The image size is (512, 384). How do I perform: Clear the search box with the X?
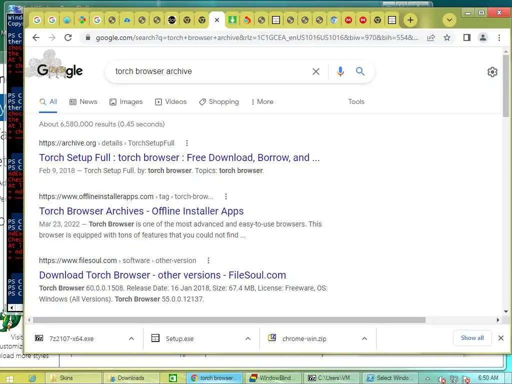316,71
